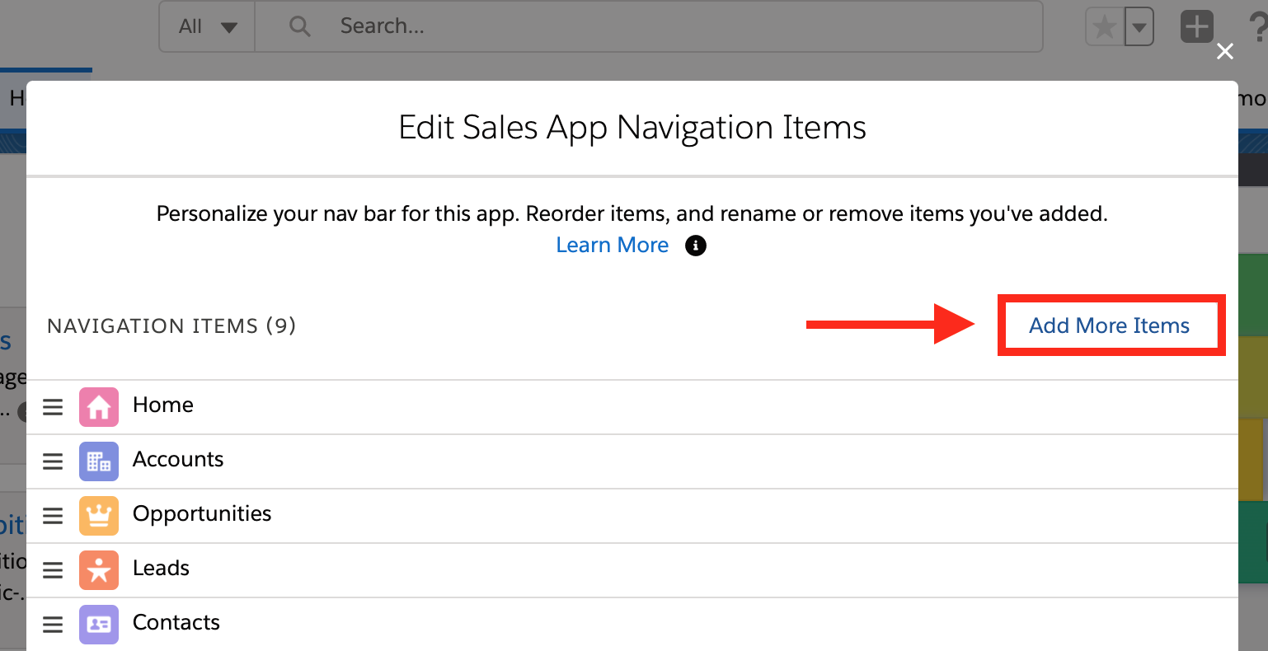Viewport: 1268px width, 651px height.
Task: Expand the favorites list dropdown arrow
Action: 1139,28
